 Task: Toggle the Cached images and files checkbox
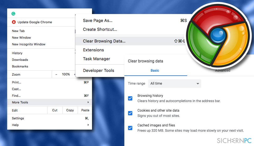point(130,128)
